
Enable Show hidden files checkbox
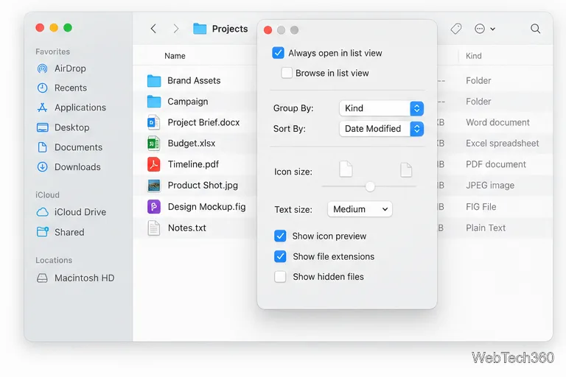[x=280, y=277]
